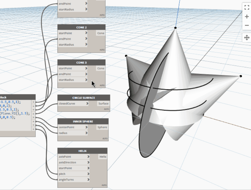
Task: Click the startPoint input on HELIX
Action: pos(73,168)
